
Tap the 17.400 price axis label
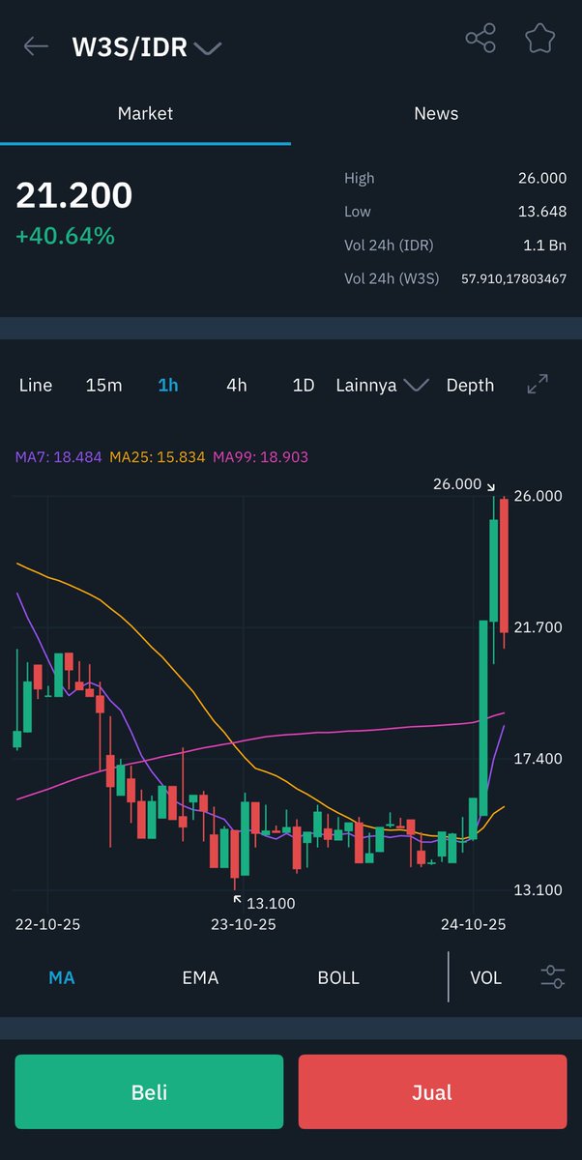pos(538,758)
